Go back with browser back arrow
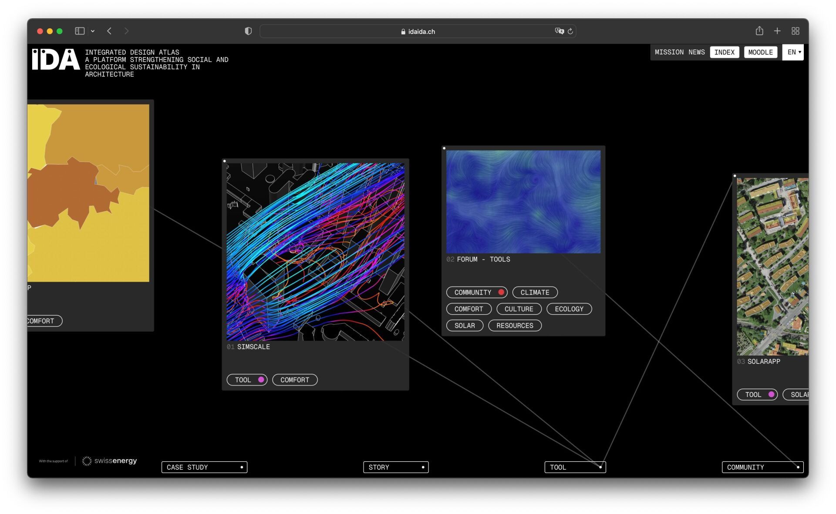This screenshot has height=514, width=836. tap(109, 31)
